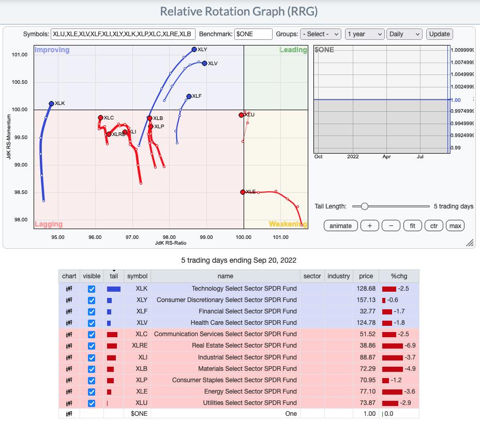
Task: Open the chart icon for XLRE
Action: (69, 345)
